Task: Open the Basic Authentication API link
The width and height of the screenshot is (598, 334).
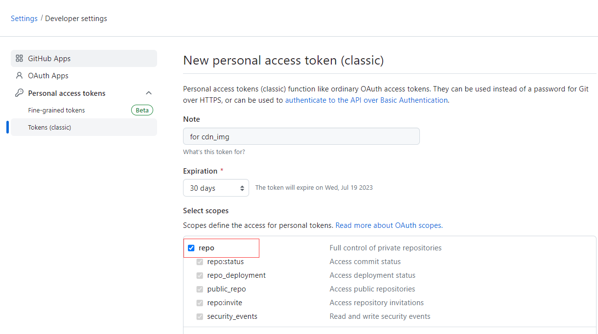Action: (366, 100)
